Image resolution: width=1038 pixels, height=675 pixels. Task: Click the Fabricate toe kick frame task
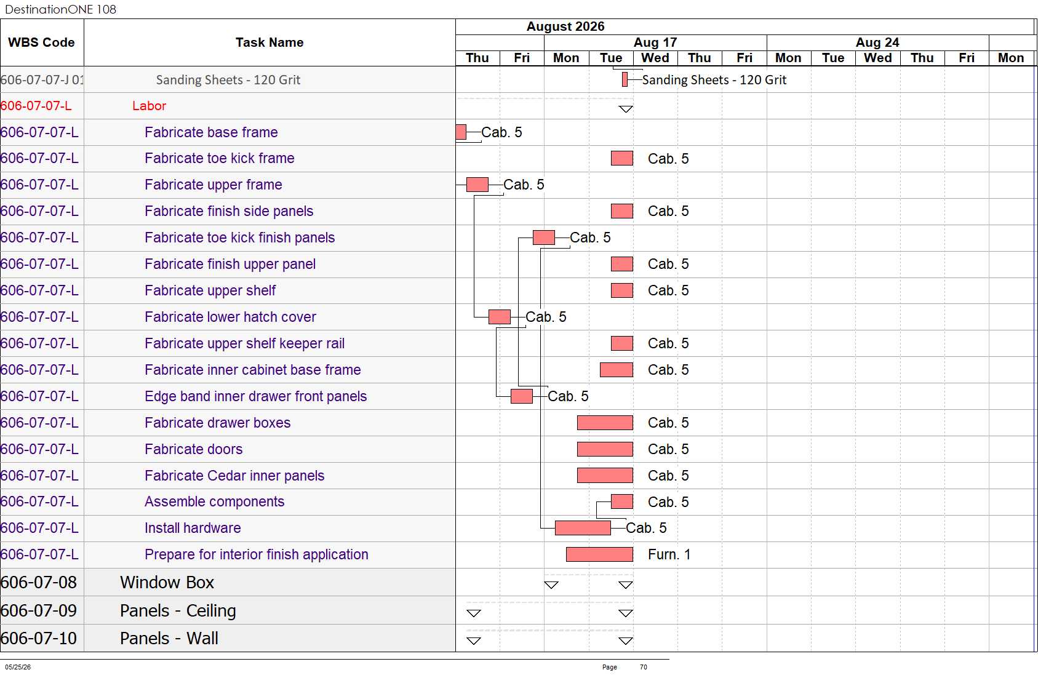(220, 159)
